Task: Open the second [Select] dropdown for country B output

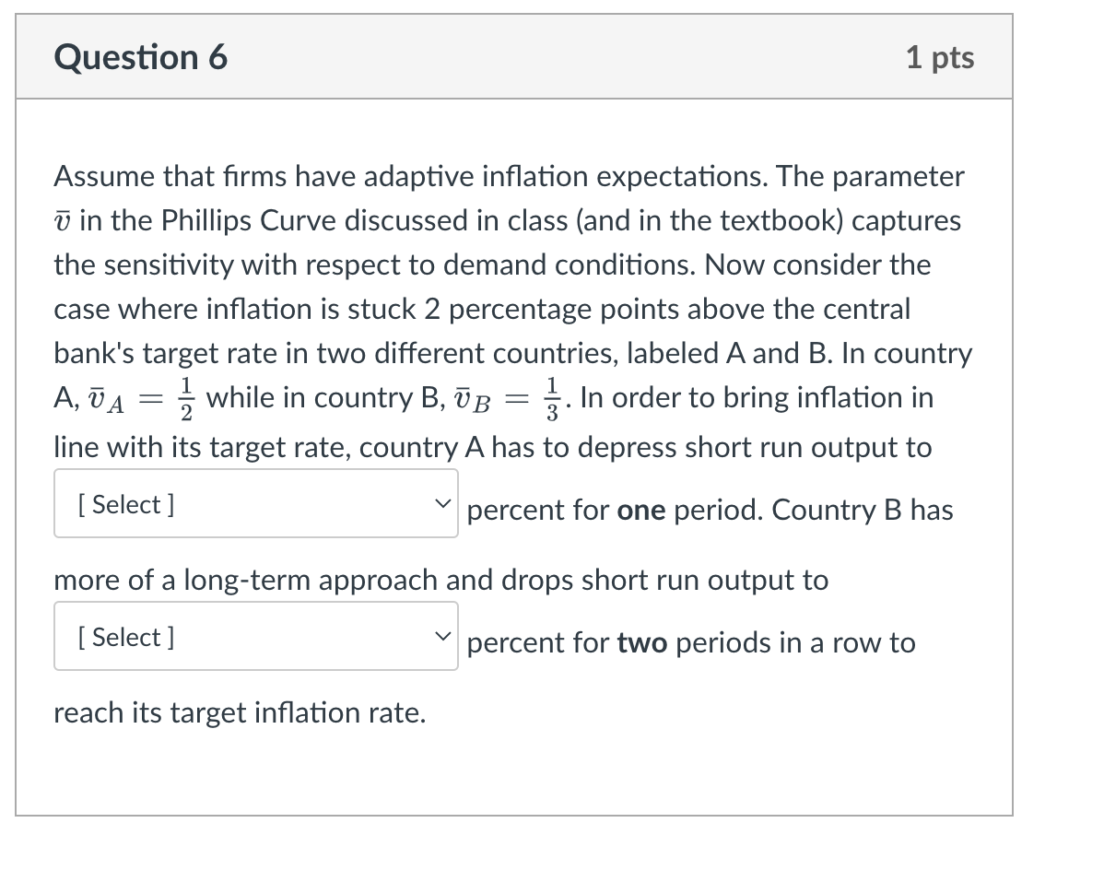Action: pyautogui.click(x=255, y=636)
